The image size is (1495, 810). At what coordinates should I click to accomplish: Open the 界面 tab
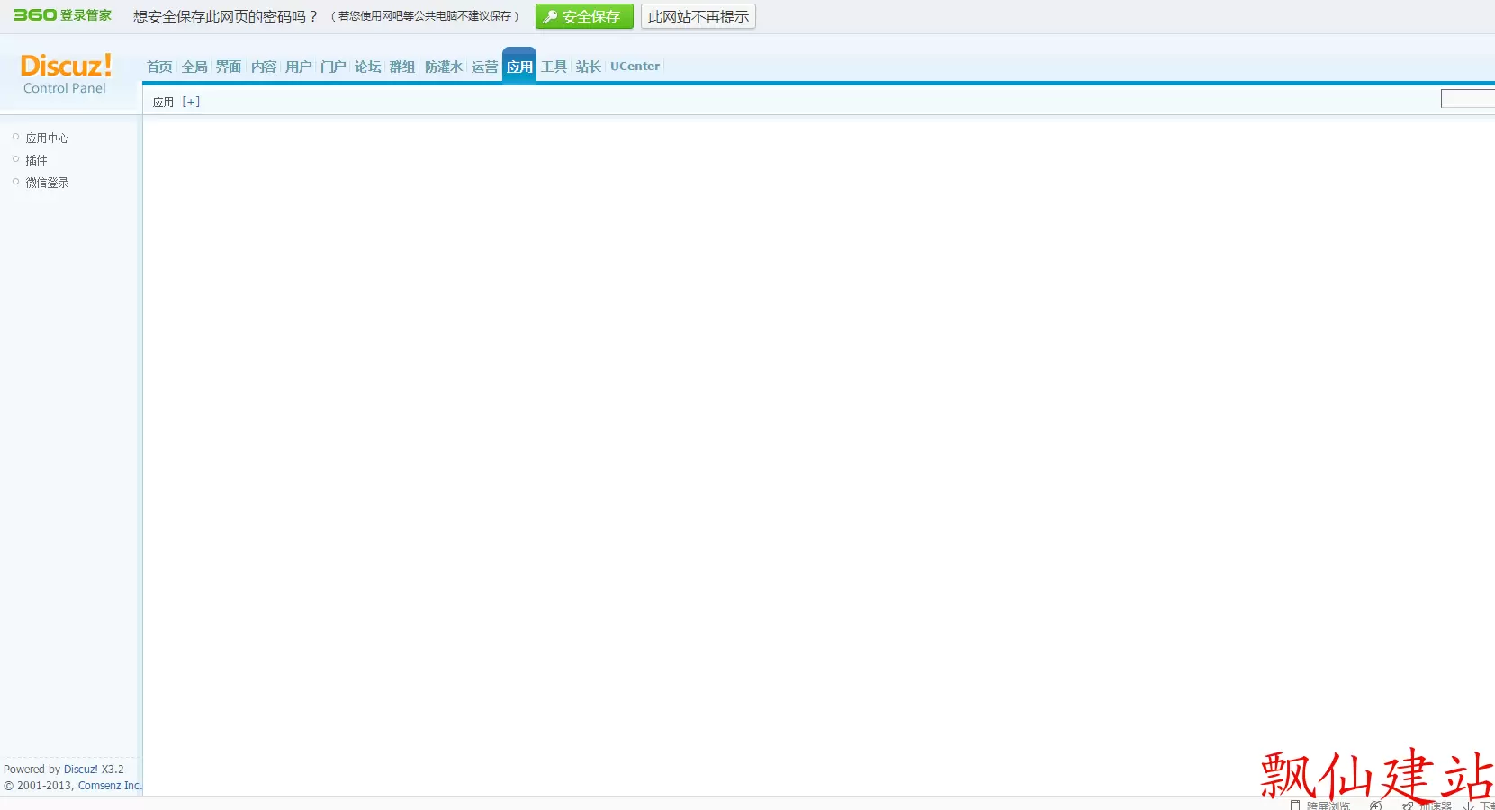coord(229,67)
